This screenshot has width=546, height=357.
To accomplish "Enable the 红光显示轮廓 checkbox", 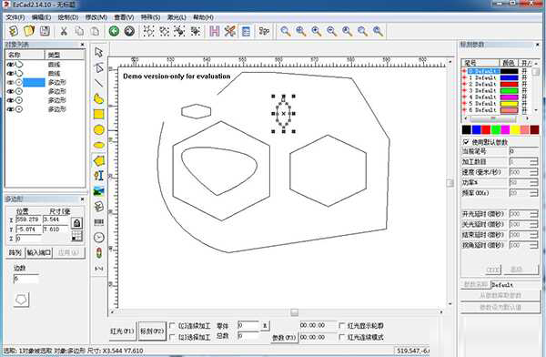I will point(342,325).
